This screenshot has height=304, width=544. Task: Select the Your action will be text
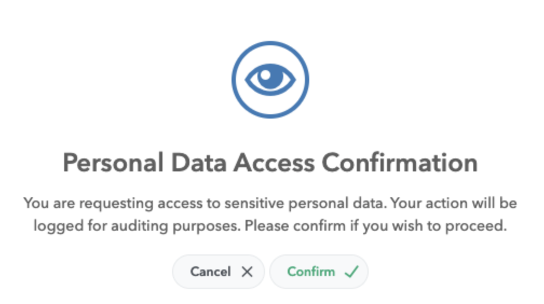(x=454, y=203)
